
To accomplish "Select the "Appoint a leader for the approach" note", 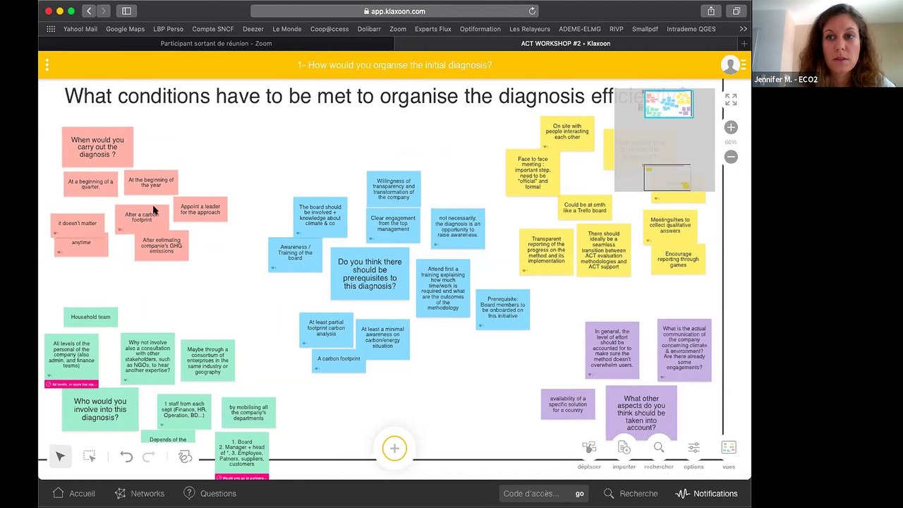I will (x=200, y=210).
